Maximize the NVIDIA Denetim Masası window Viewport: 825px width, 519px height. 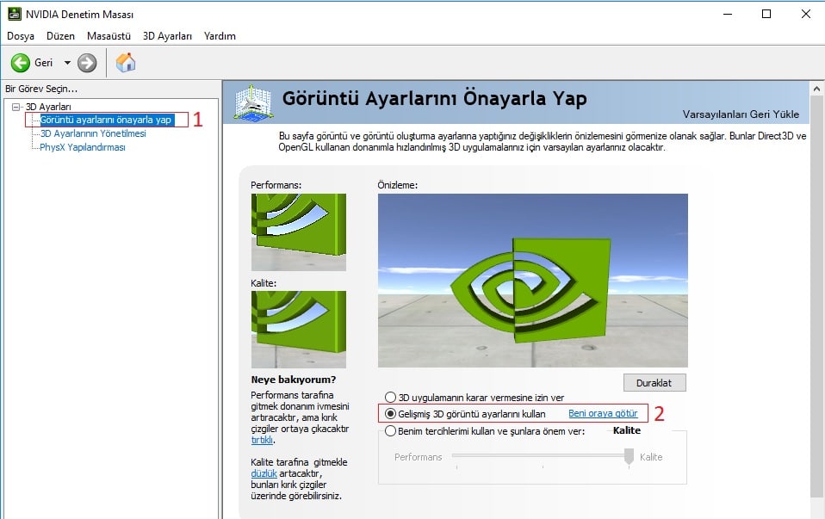766,14
